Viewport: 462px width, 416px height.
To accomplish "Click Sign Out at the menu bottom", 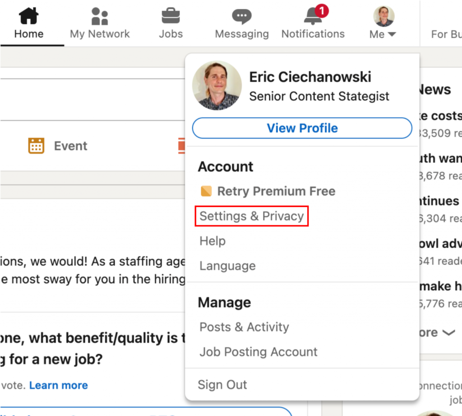I will click(x=222, y=385).
